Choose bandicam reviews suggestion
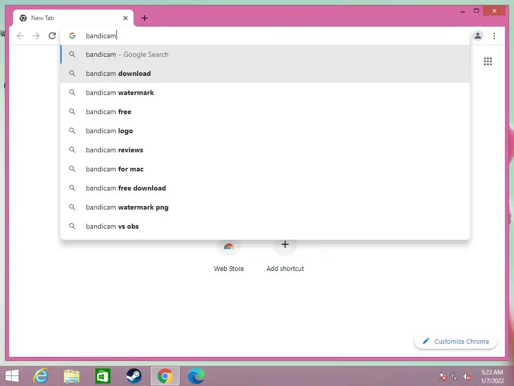This screenshot has width=514, height=386. point(265,150)
